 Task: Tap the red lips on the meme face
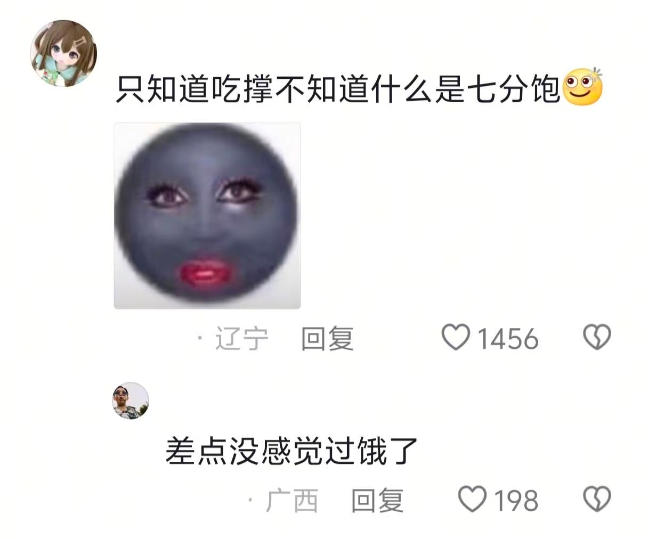click(205, 274)
